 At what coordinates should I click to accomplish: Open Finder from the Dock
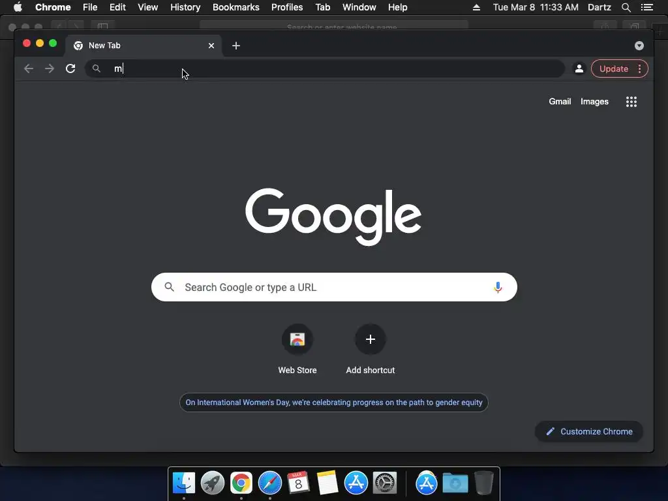pyautogui.click(x=184, y=483)
